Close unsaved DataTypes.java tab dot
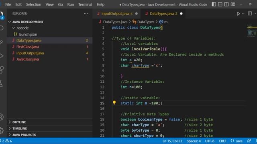This screenshot has width=257, height=144. click(x=181, y=14)
